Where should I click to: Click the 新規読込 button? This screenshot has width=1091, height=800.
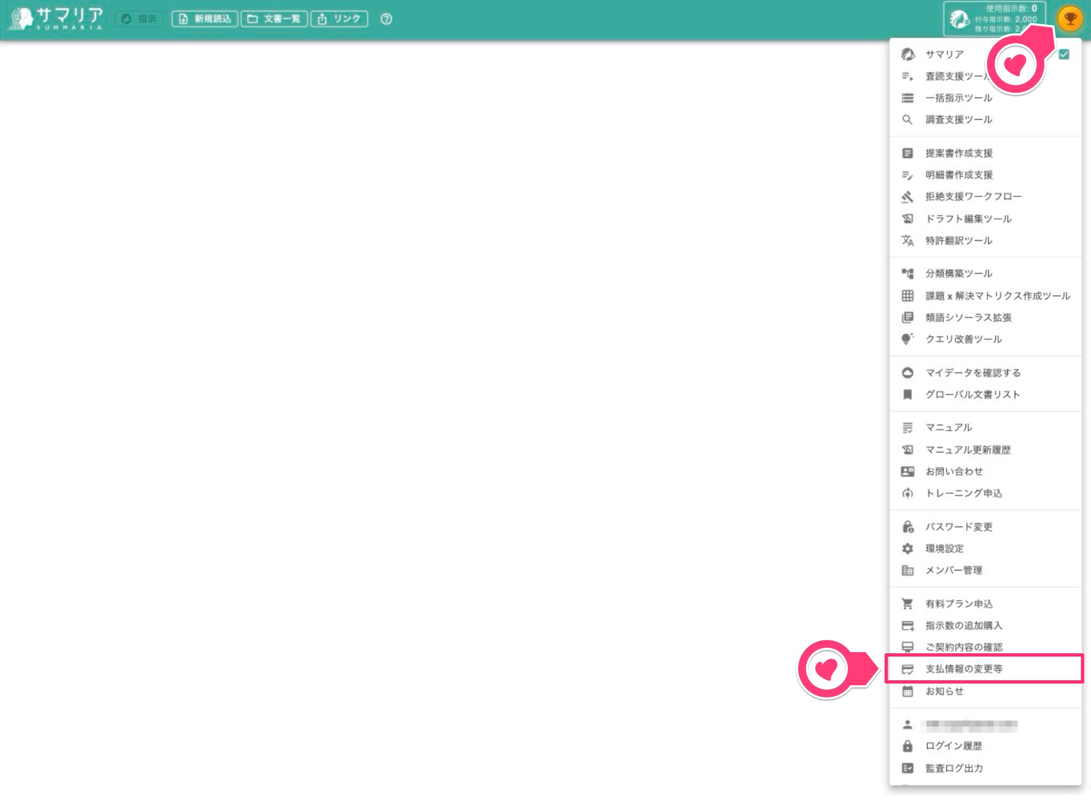click(205, 19)
